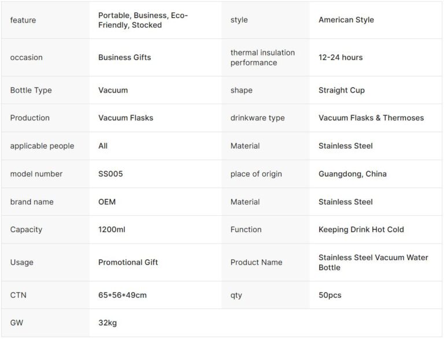Select the gross weight '32kg' value

pyautogui.click(x=108, y=323)
